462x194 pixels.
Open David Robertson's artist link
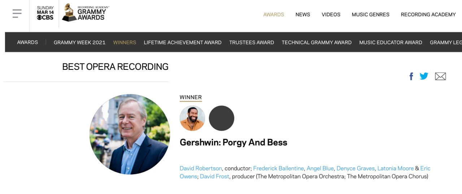coord(201,168)
